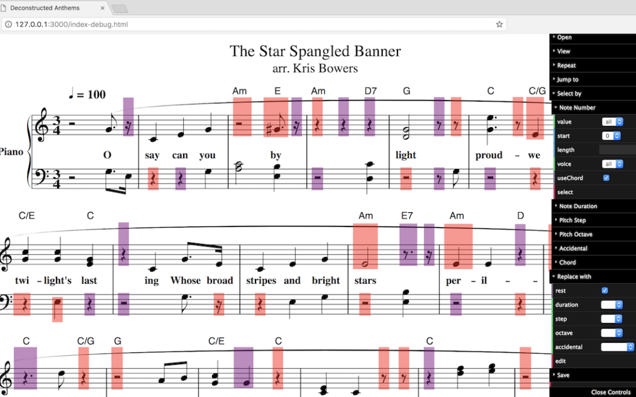Click the edit action under Replace with
The image size is (636, 397).
[x=593, y=361]
